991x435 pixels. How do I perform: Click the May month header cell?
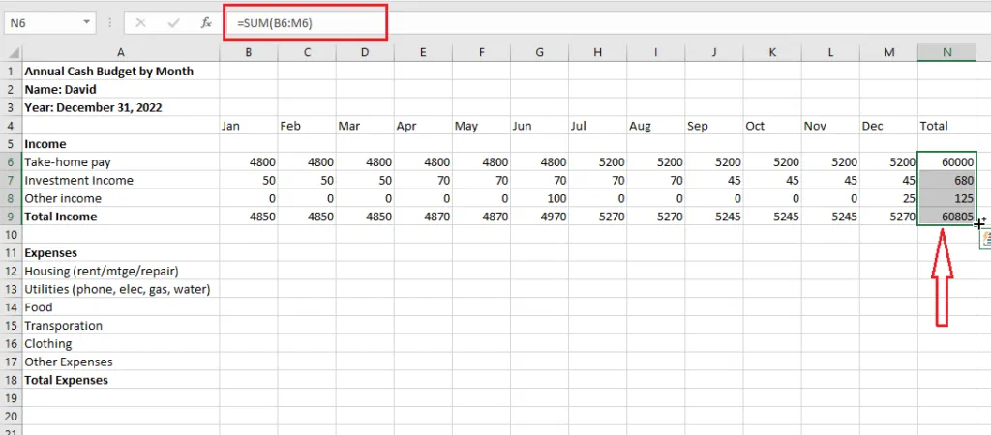(x=481, y=126)
